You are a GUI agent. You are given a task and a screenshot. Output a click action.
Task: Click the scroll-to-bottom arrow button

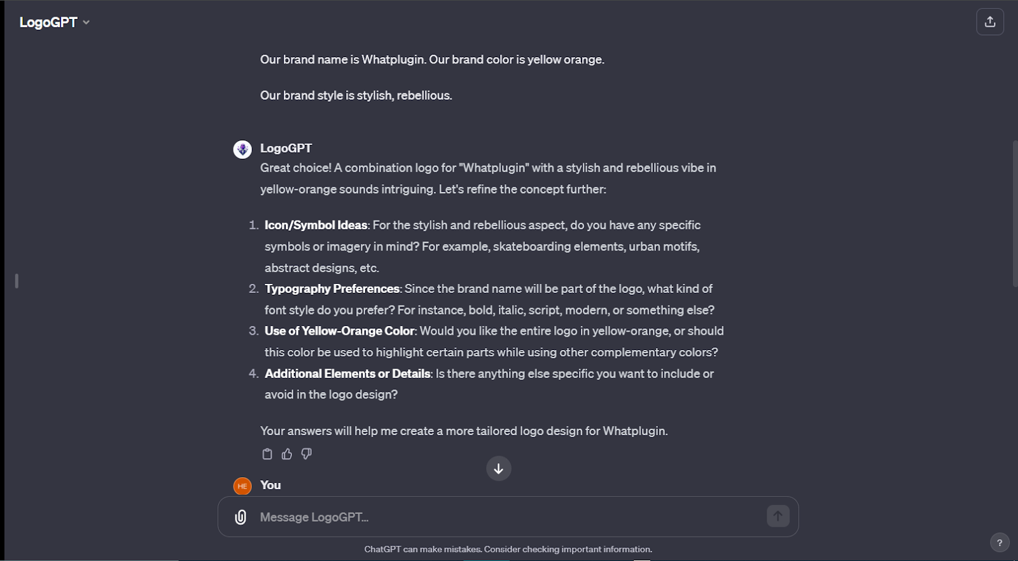498,469
